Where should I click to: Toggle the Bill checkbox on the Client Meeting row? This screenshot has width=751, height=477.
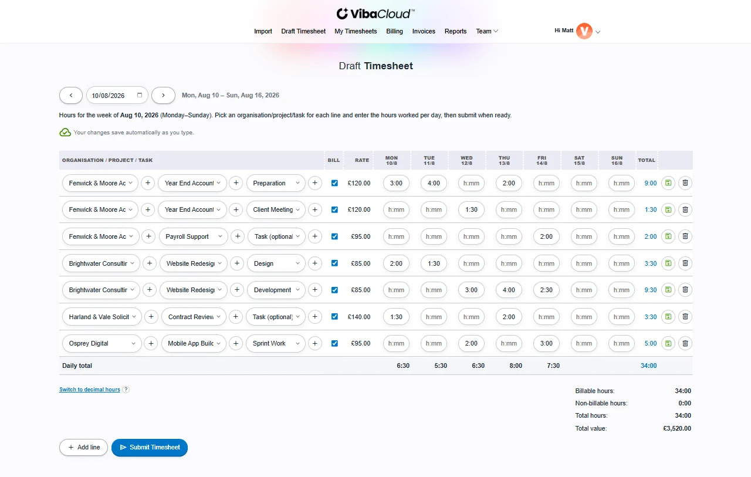pyautogui.click(x=334, y=209)
